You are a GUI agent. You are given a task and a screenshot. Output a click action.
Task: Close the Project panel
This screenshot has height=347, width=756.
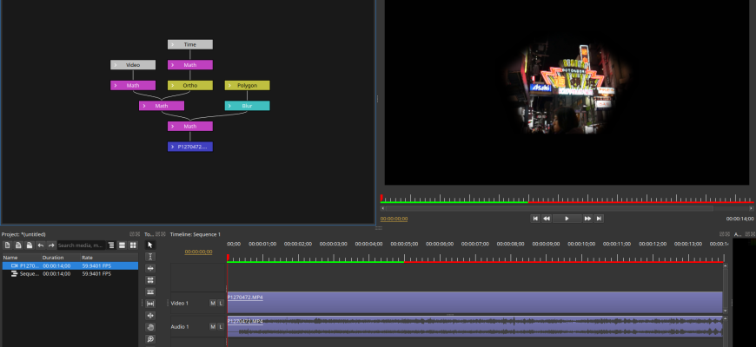137,234
